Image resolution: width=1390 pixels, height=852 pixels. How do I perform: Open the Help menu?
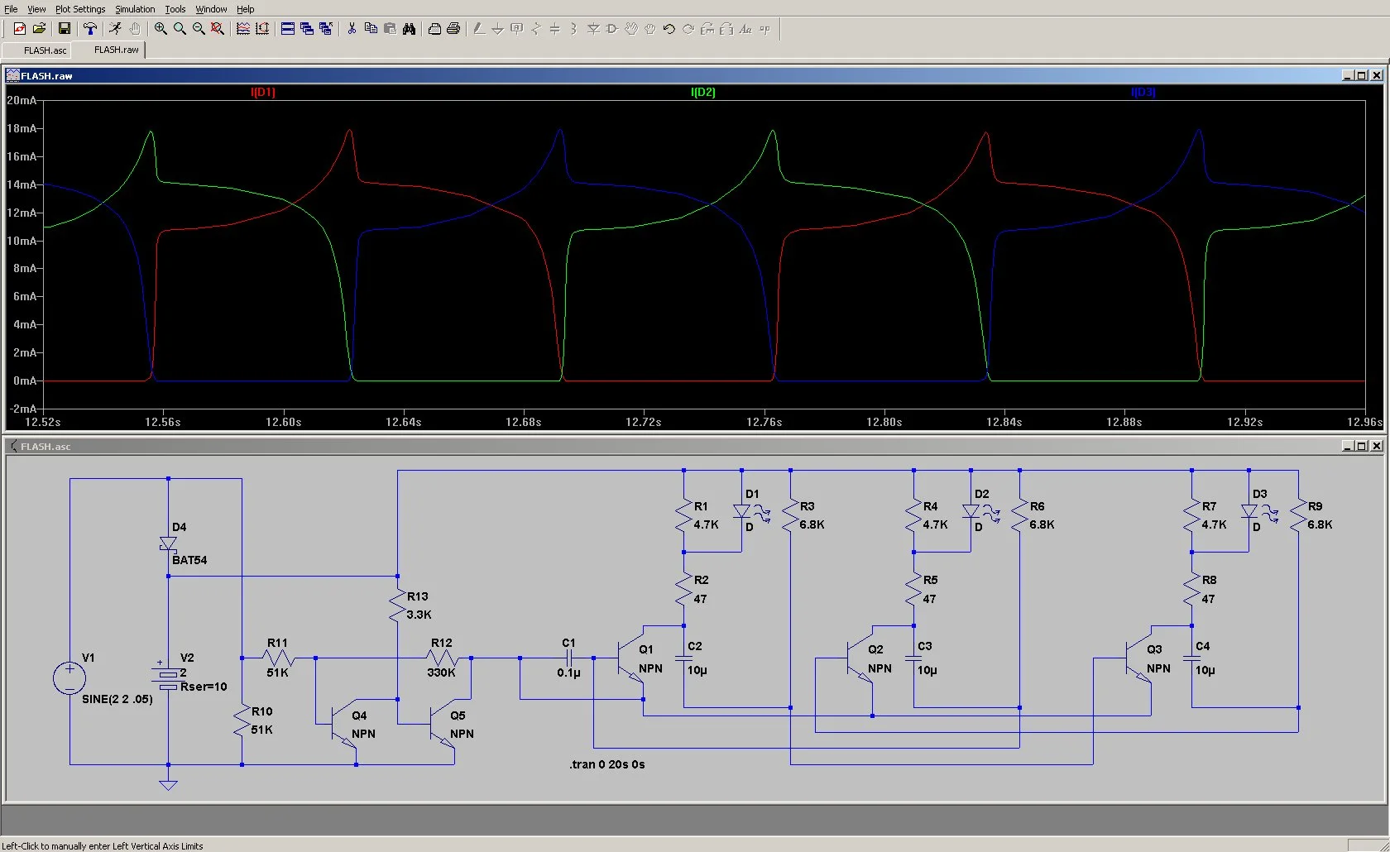[x=246, y=9]
